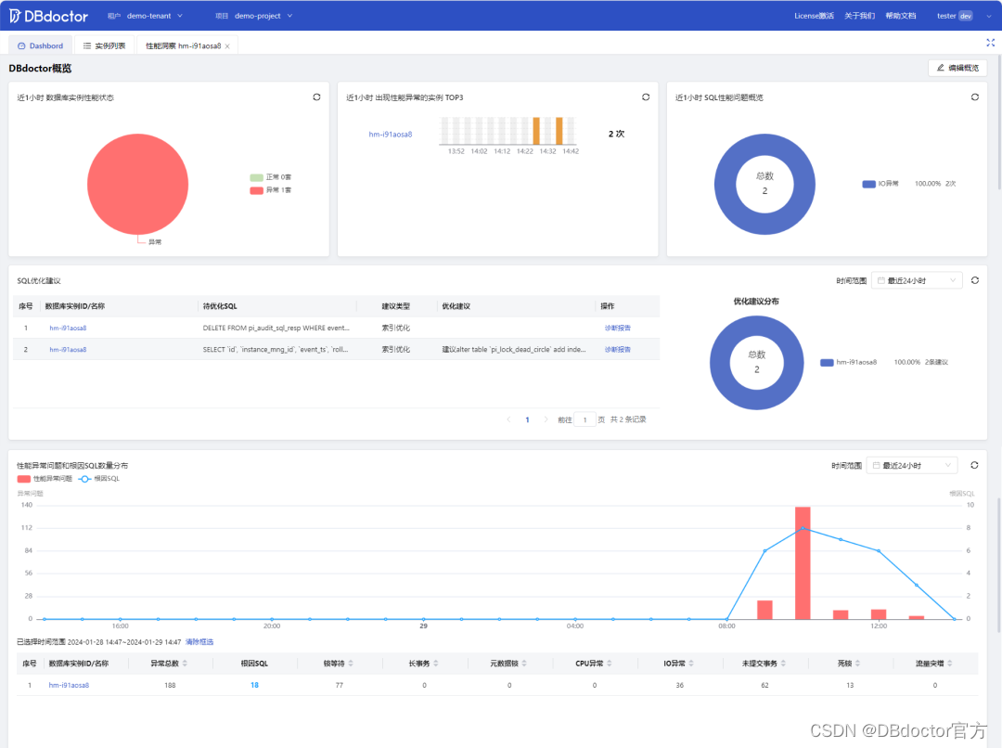Go to next page arrow in pagination
1002x748 pixels.
tap(546, 419)
